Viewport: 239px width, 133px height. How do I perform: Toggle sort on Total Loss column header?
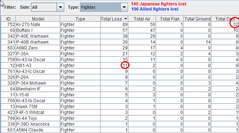click(114, 19)
